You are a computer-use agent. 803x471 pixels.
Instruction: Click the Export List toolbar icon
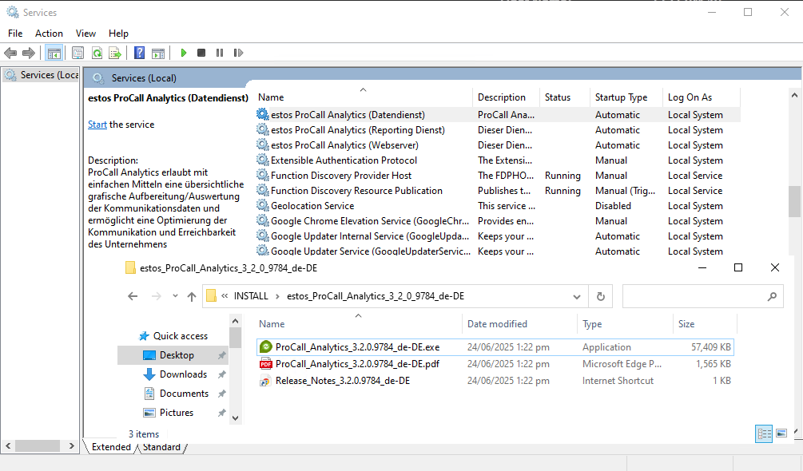pyautogui.click(x=115, y=53)
